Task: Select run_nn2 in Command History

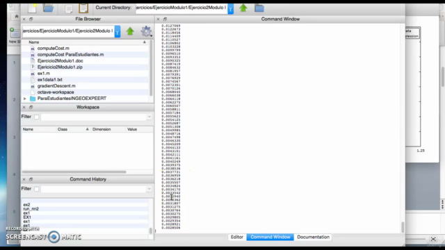Action: coord(31,209)
